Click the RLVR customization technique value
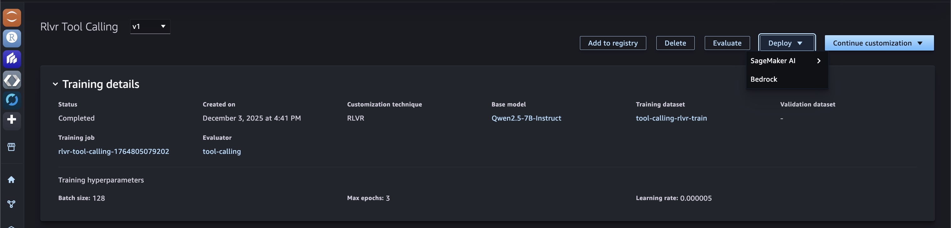Image resolution: width=951 pixels, height=228 pixels. pyautogui.click(x=355, y=118)
